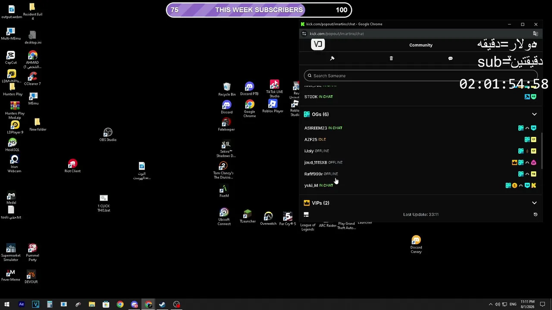Open OBS Studio desktop shortcut
This screenshot has width=552, height=310.
[x=108, y=135]
